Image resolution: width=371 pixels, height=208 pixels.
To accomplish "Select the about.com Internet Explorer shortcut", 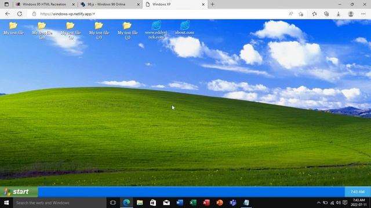I will (x=184, y=28).
